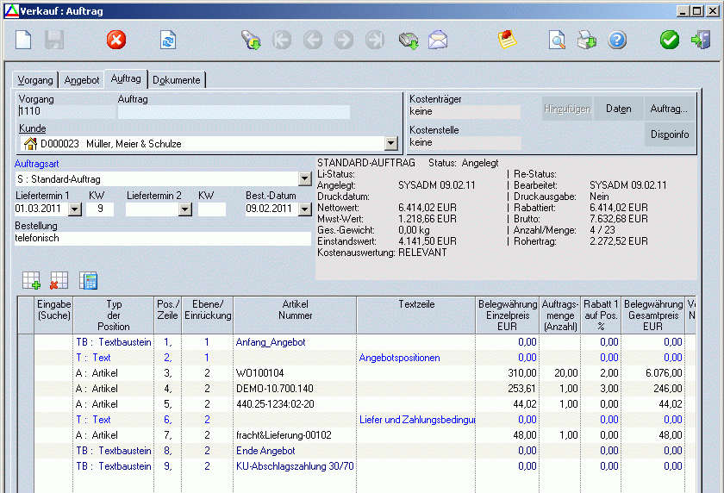Open help via blue question mark
724x493 pixels.
617,40
